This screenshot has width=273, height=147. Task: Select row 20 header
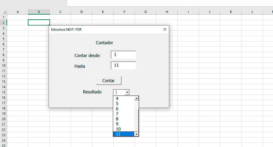pos(3,118)
